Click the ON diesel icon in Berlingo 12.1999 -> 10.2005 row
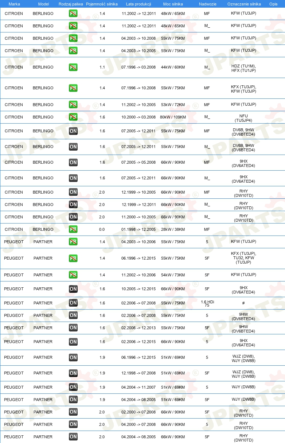The width and height of the screenshot is (285, 443). pyautogui.click(x=73, y=192)
